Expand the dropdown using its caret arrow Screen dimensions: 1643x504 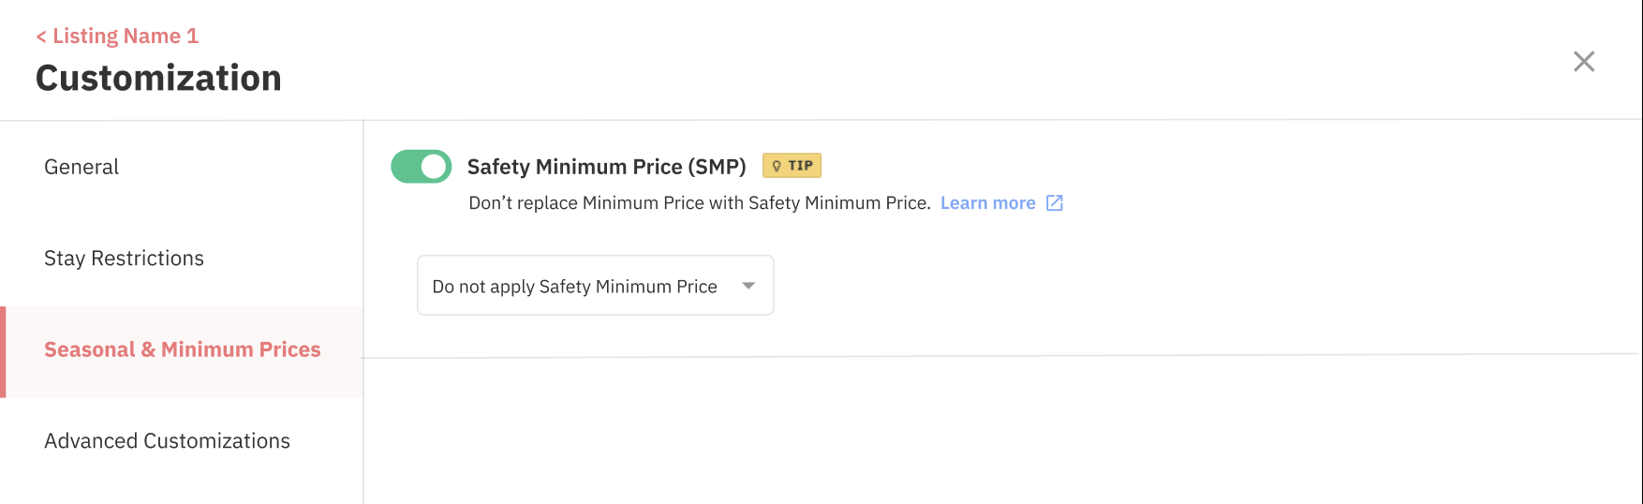(x=748, y=286)
